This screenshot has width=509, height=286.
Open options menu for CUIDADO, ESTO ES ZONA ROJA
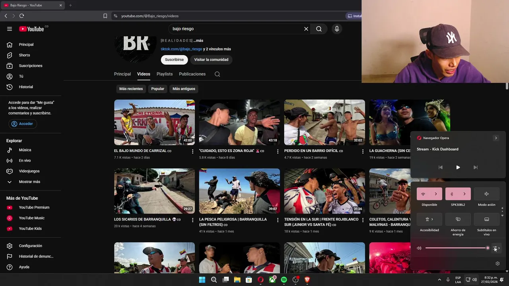click(x=278, y=151)
